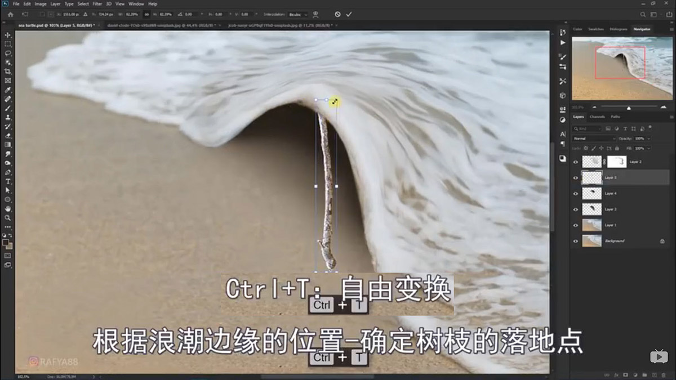Switch to the Channels tab

tap(596, 117)
